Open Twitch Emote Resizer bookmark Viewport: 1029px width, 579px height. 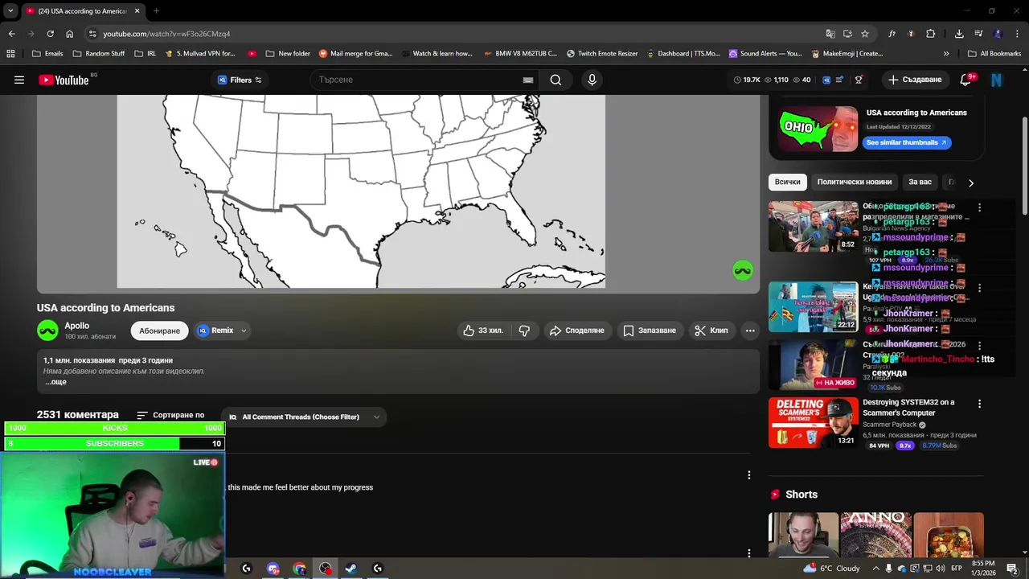(x=602, y=54)
